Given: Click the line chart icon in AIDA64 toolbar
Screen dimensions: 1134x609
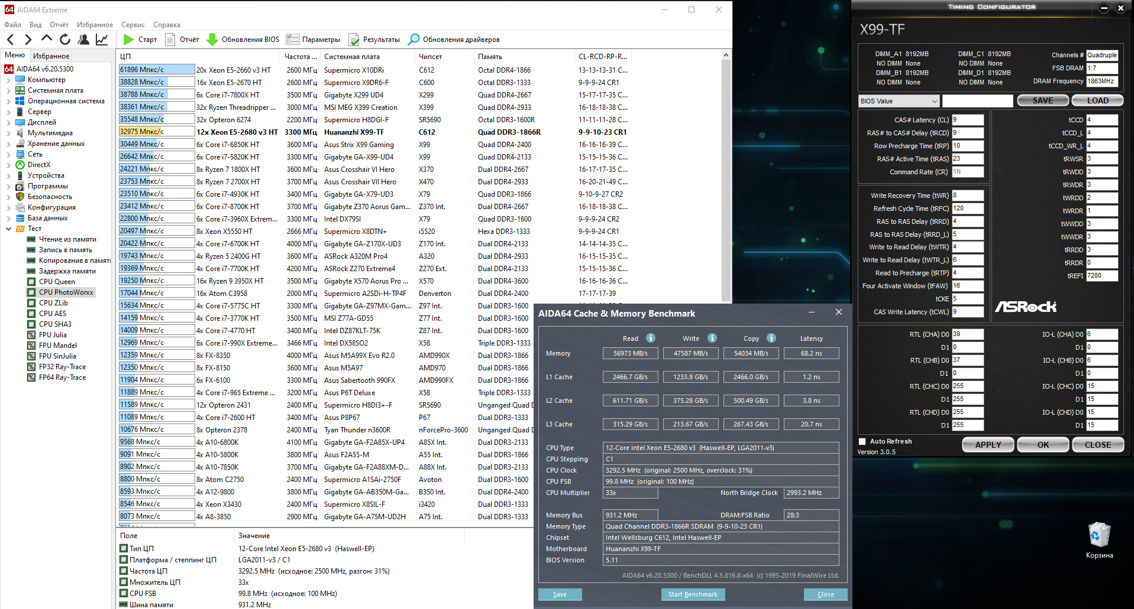Looking at the screenshot, I should click(x=102, y=40).
